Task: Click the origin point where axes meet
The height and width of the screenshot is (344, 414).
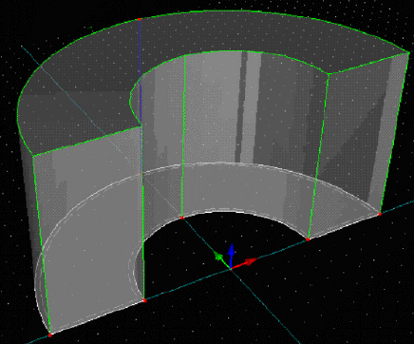Action: click(231, 269)
